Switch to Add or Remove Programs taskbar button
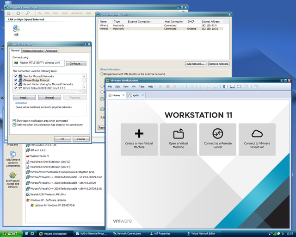 (x=92, y=234)
